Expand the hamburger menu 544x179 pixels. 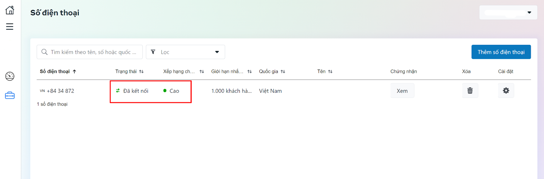(10, 26)
